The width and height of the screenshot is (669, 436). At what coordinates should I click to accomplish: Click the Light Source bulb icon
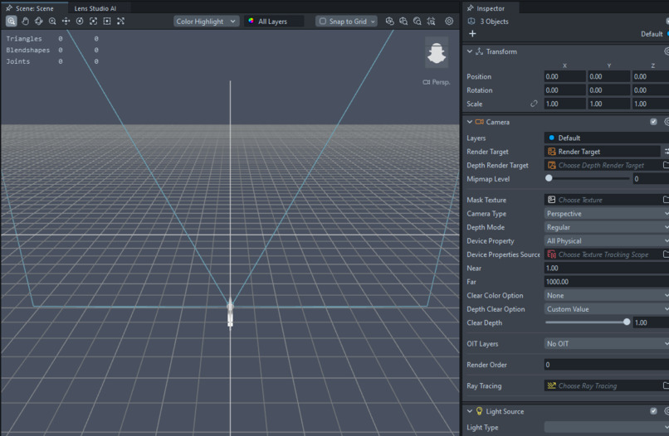tap(479, 411)
